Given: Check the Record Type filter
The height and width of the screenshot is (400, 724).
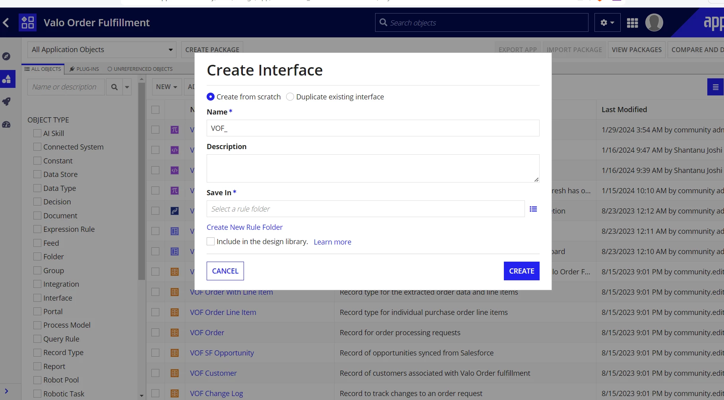Looking at the screenshot, I should coord(37,352).
